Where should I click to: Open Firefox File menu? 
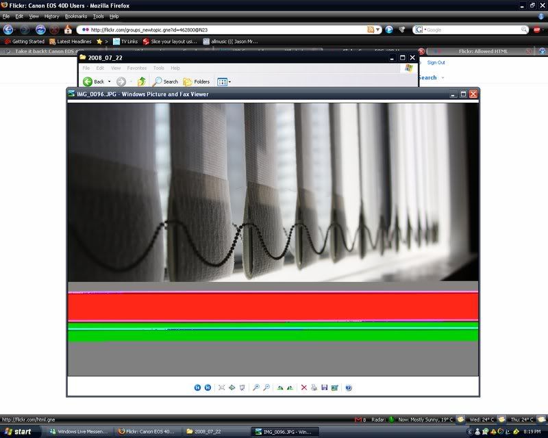pyautogui.click(x=6, y=16)
